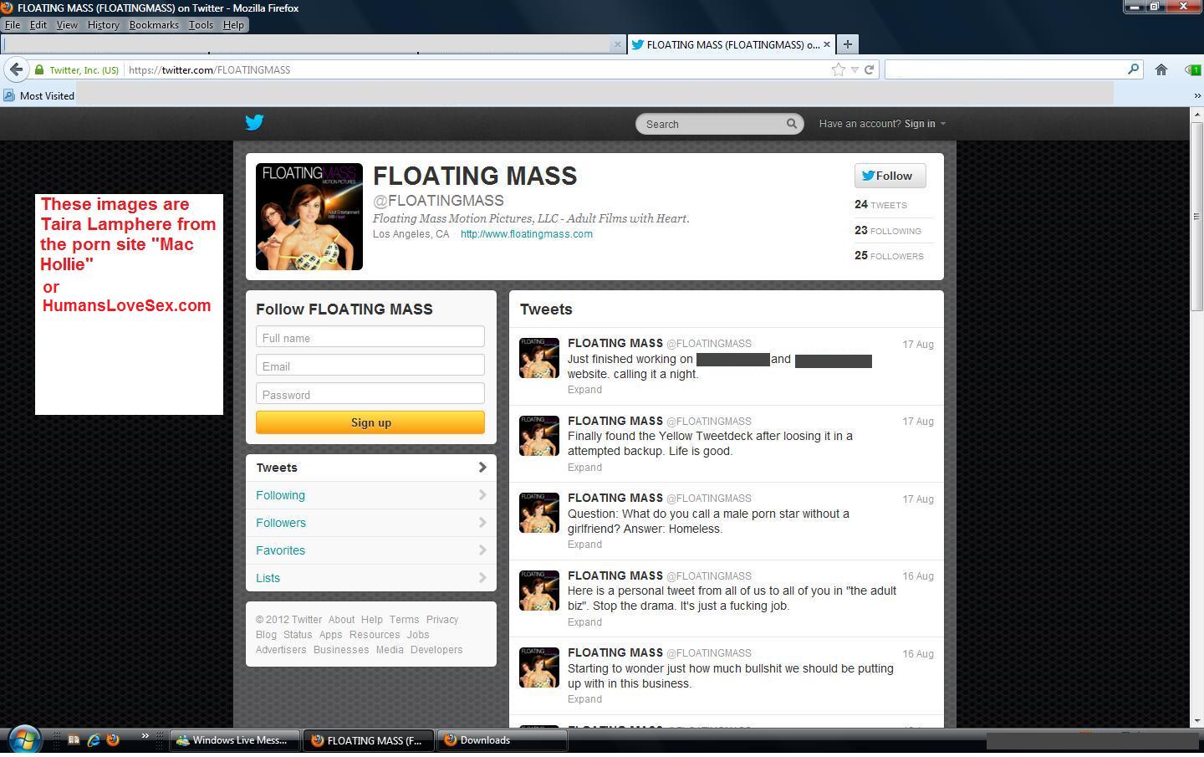
Task: Click avatar next to 'Just finished working' tweet
Action: (x=539, y=358)
